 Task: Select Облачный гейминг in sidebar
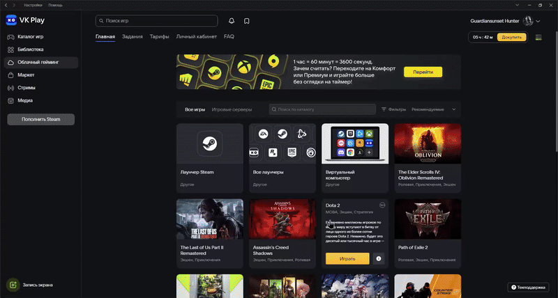tap(41, 62)
